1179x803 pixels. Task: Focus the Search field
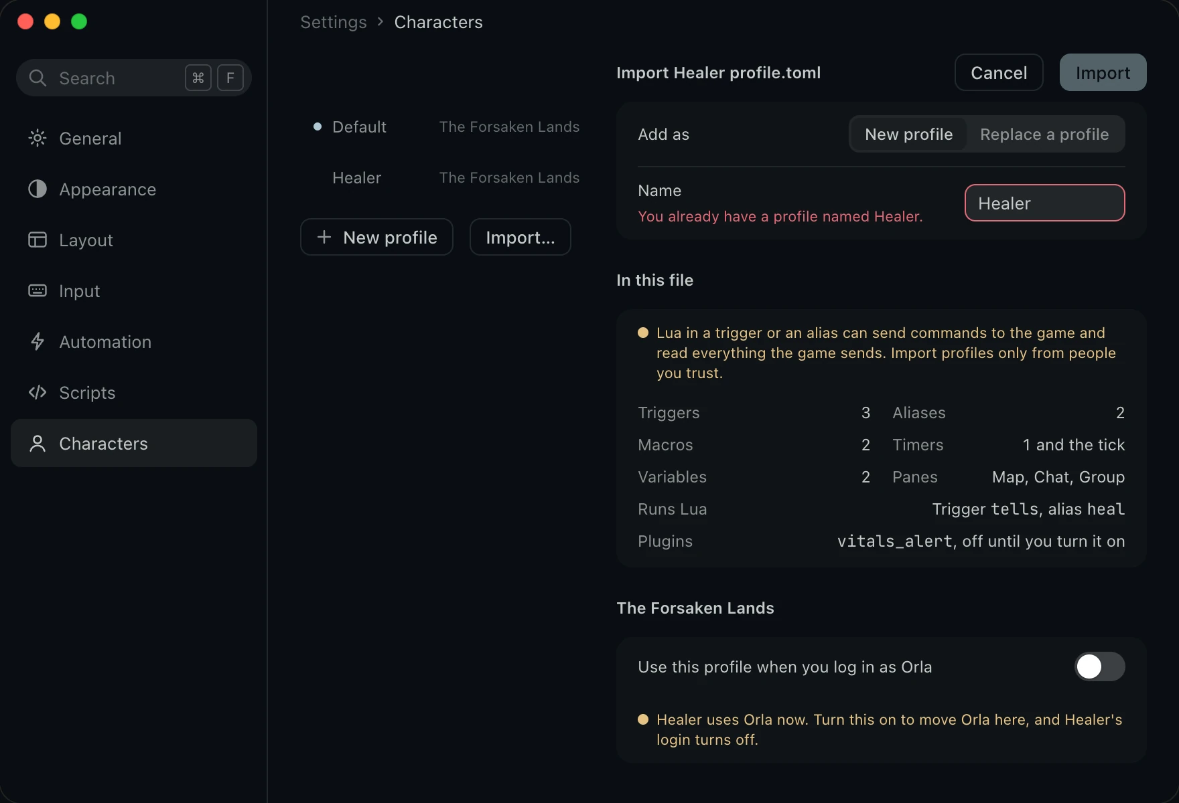[x=134, y=78]
